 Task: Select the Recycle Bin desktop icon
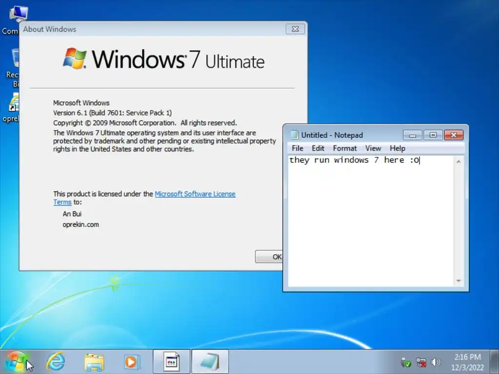click(x=12, y=68)
